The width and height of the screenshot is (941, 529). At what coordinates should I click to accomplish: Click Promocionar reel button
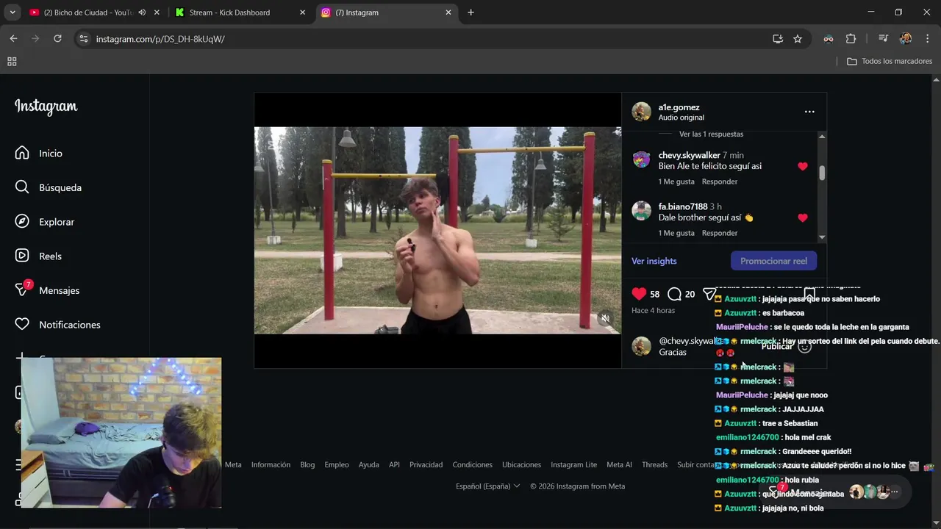click(x=773, y=261)
